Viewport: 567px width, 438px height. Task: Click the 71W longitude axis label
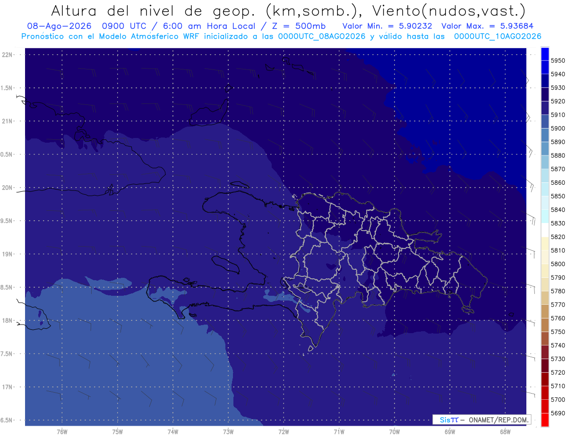[339, 432]
